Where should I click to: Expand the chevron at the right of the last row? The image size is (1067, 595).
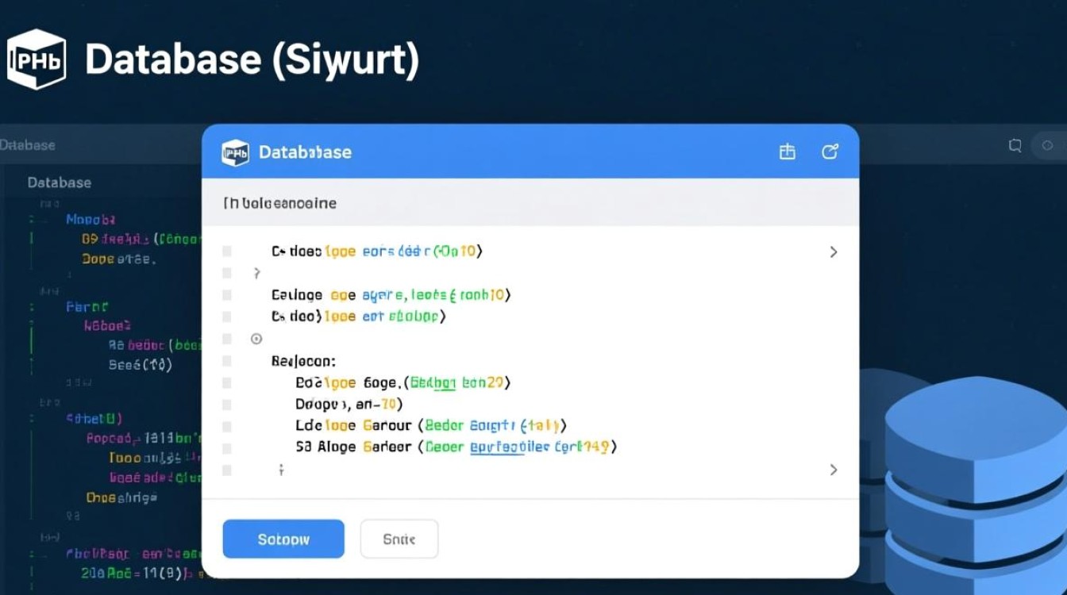click(833, 470)
